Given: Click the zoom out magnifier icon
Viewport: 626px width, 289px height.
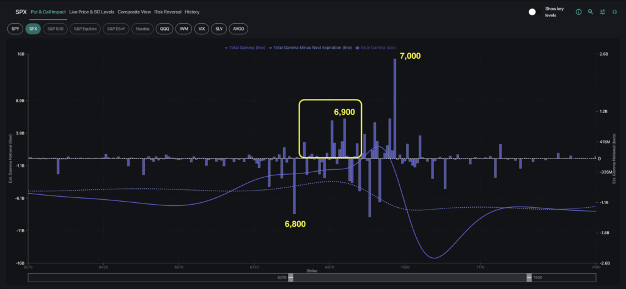Looking at the screenshot, I should click(590, 12).
